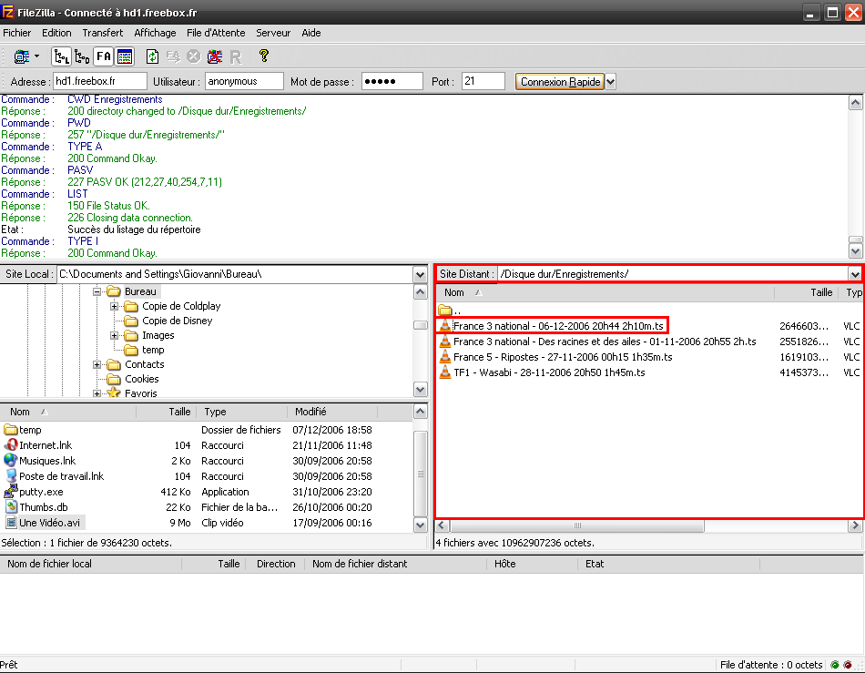The image size is (865, 673).
Task: Open the Site Manager dropdown arrow
Action: 37,56
